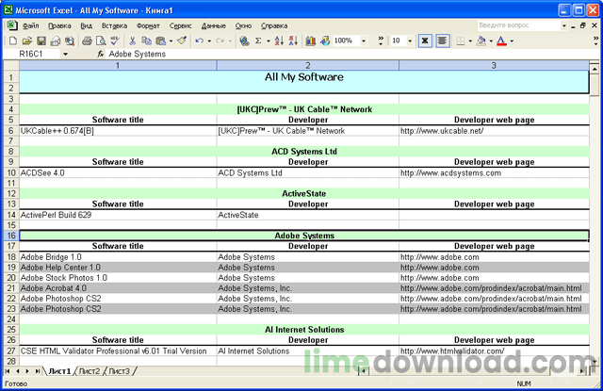Go to last sheet navigation arrow
The height and width of the screenshot is (391, 603).
tap(38, 371)
